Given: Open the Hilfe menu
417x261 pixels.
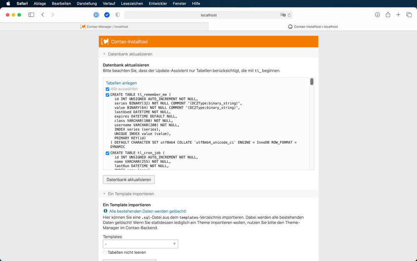Looking at the screenshot, I should pos(196,3).
